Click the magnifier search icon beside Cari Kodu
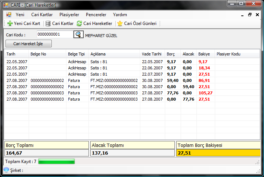This screenshot has height=177, width=264. 79,35
